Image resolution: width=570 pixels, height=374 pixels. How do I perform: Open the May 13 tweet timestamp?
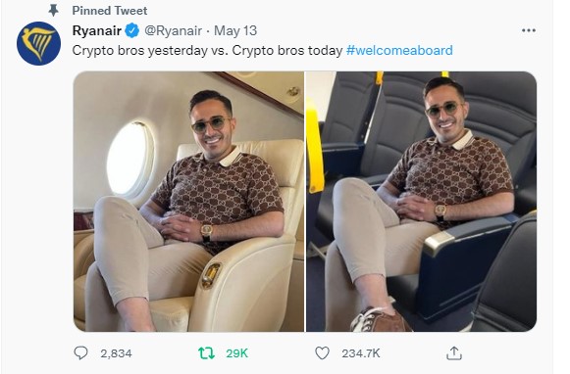[235, 30]
